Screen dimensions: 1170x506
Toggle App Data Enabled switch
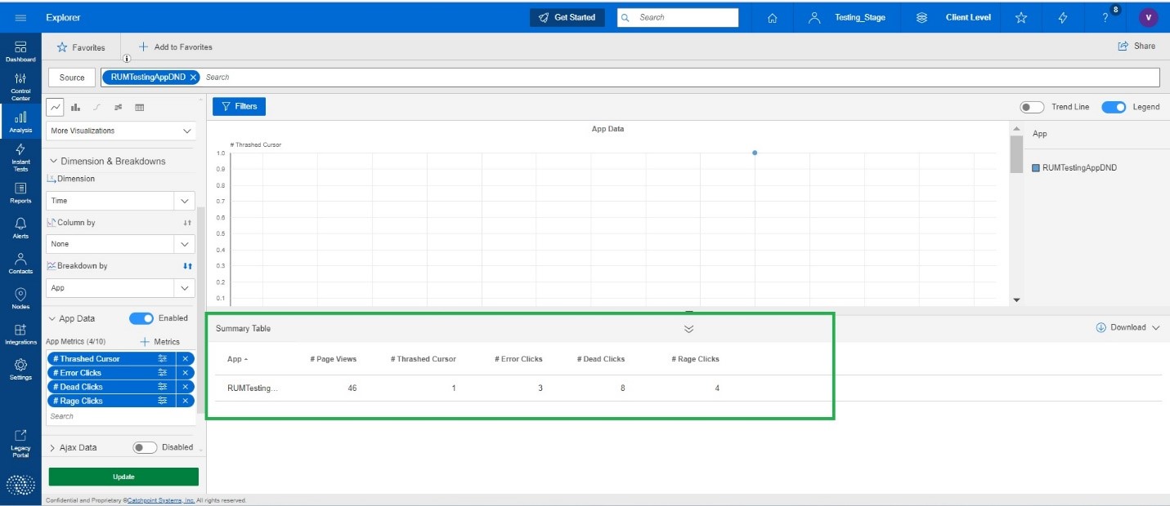[x=141, y=318]
